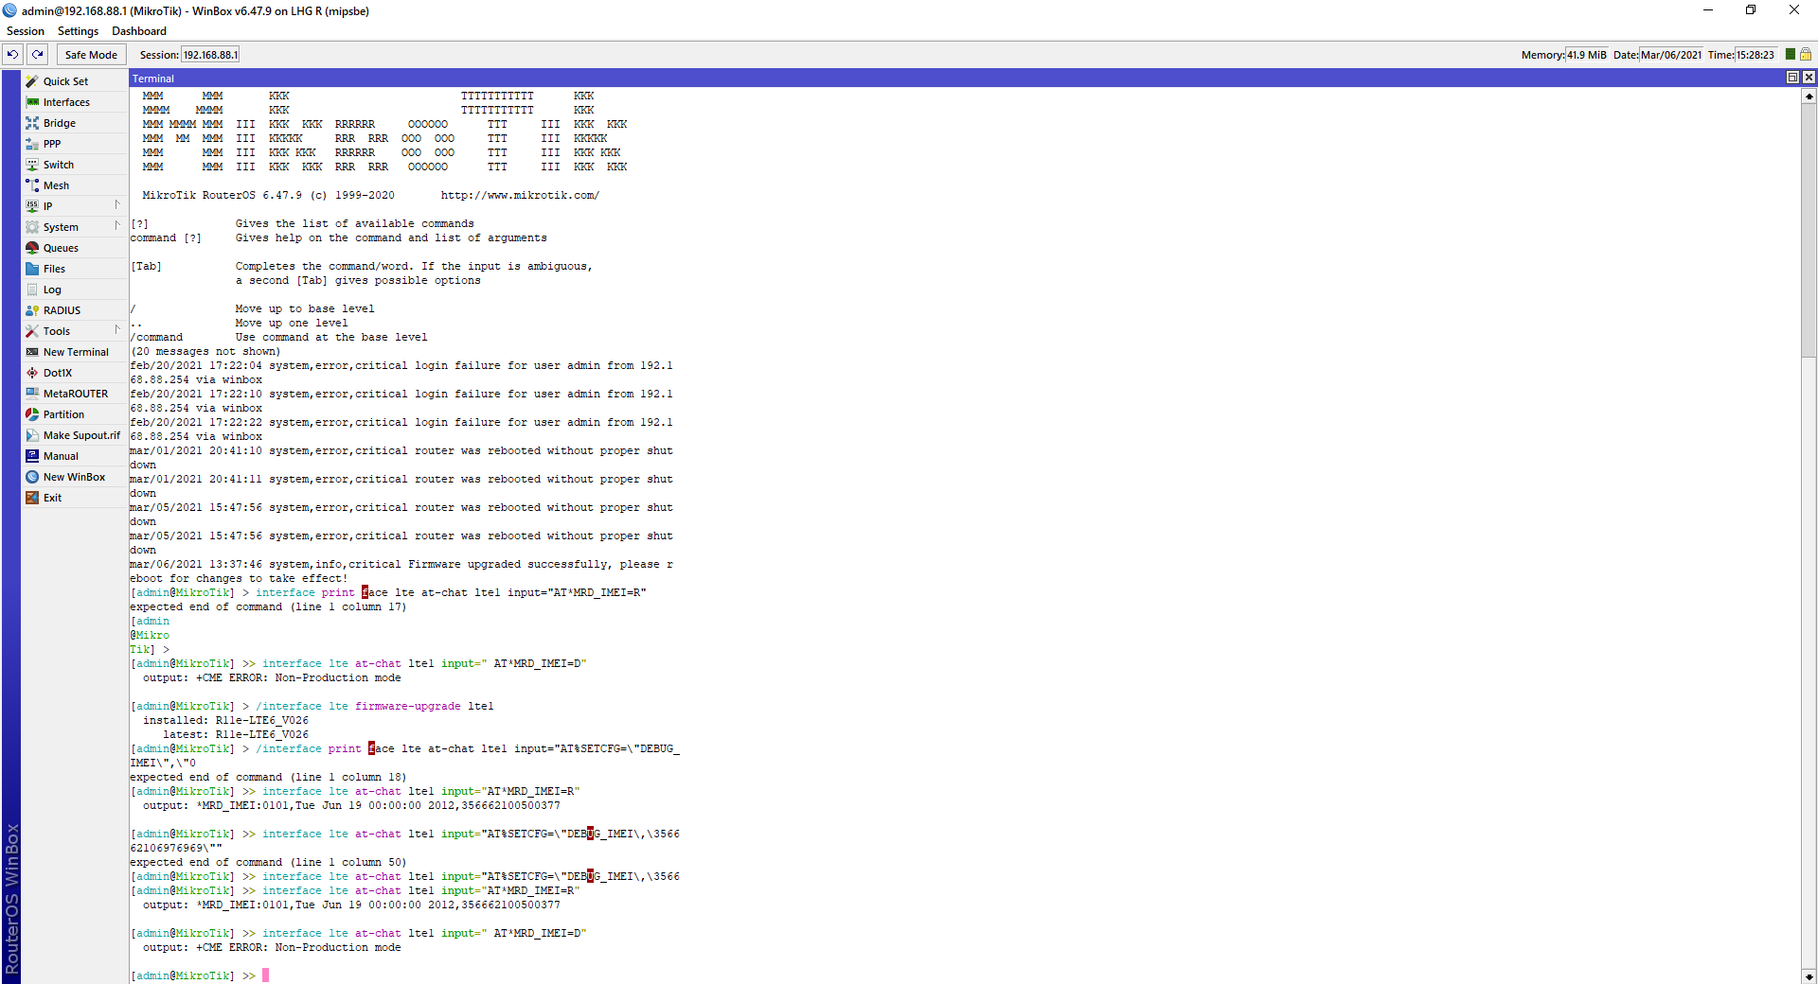Screen dimensions: 1818x984
Task: Click 'installed: R11e-LTE6_V026' line
Action: 225,720
